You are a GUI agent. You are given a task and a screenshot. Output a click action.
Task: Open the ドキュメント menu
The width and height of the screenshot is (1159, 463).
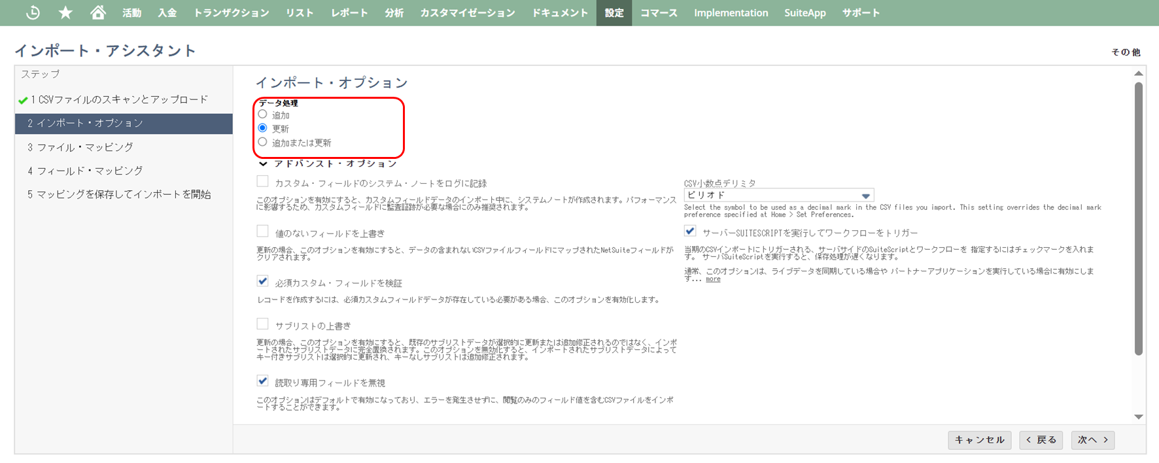pyautogui.click(x=559, y=12)
